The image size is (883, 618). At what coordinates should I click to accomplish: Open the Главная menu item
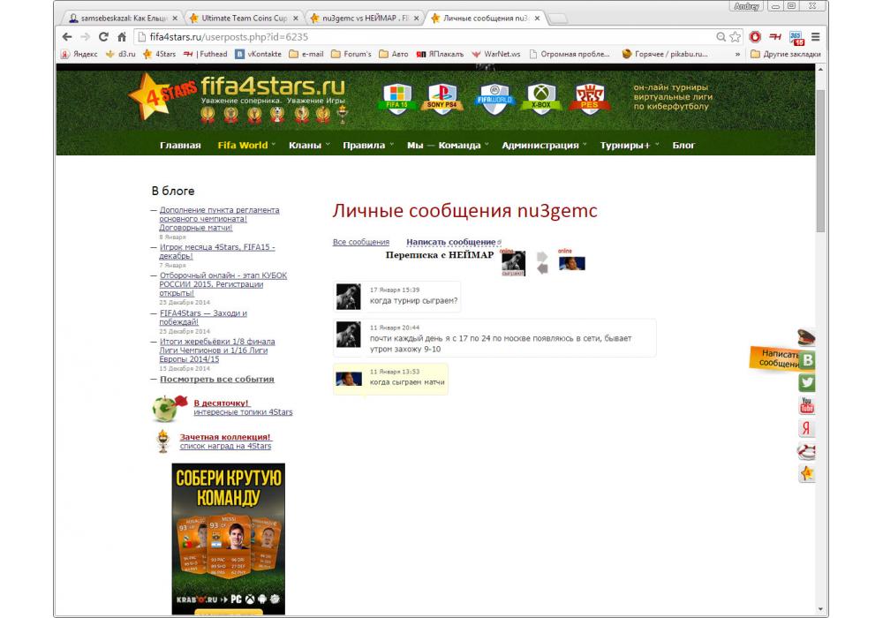180,145
